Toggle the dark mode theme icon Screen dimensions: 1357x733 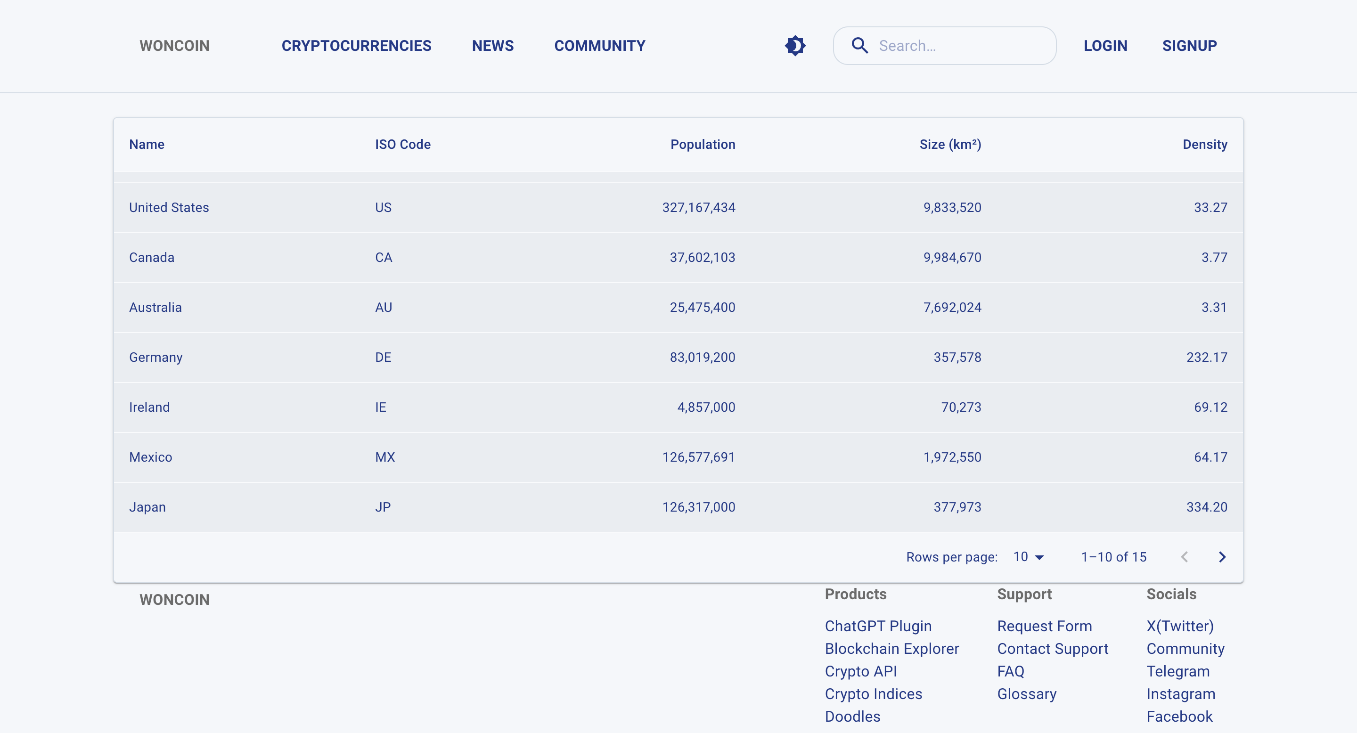(795, 46)
